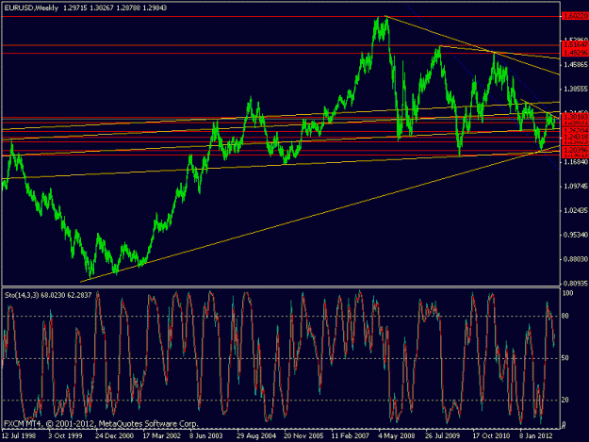Viewport: 589px width, 442px height.
Task: Click the 29 Aug 2004 date label
Action: click(256, 435)
